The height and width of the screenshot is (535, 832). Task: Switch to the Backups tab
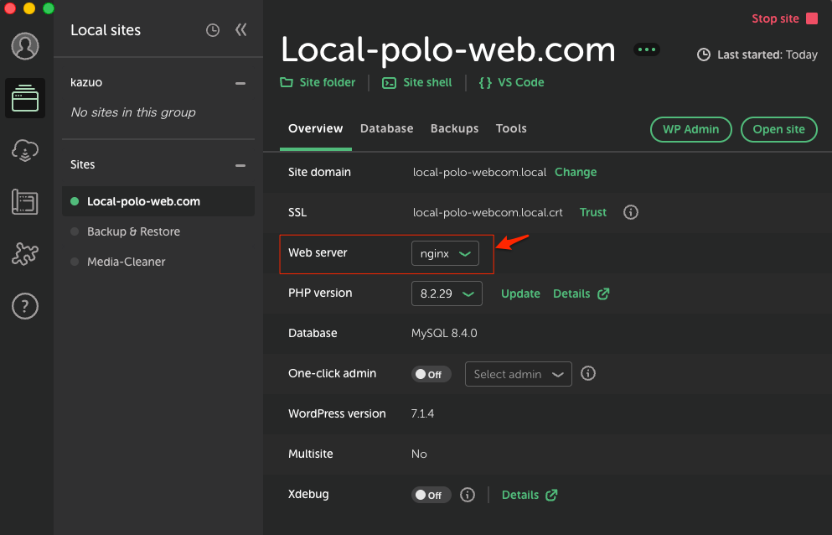click(454, 128)
